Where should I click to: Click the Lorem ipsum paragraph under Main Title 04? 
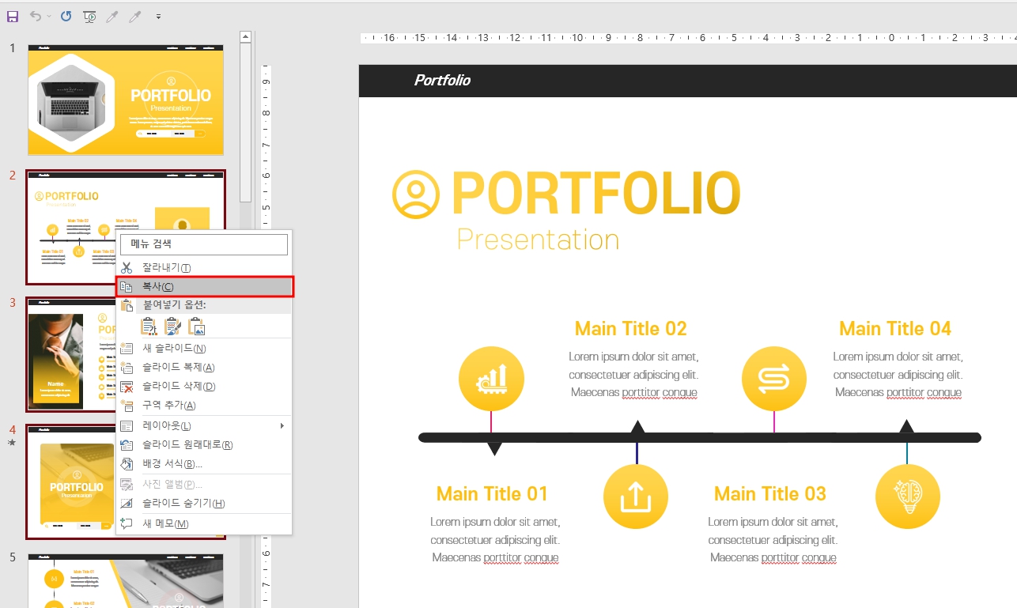[x=898, y=375]
